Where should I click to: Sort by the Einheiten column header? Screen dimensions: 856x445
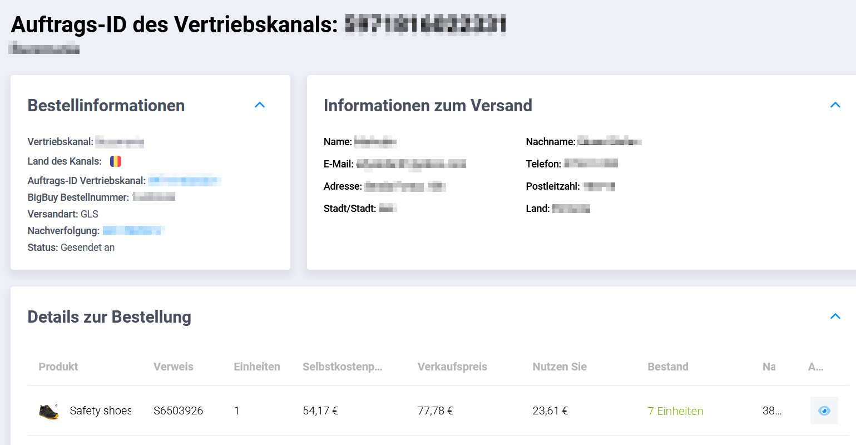coord(257,367)
